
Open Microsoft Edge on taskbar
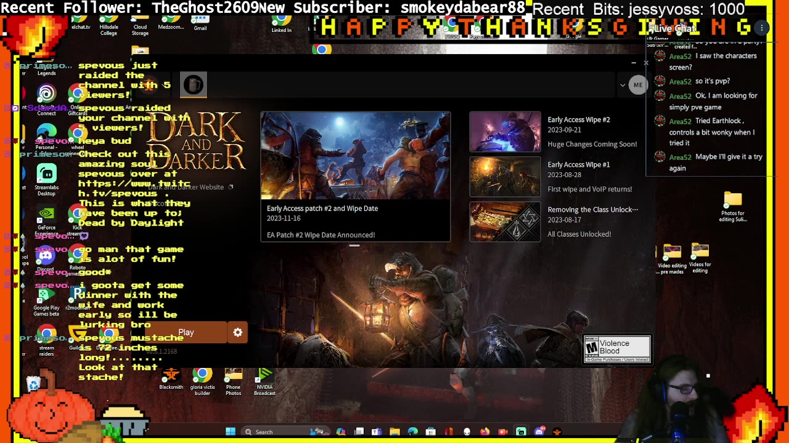coord(412,432)
